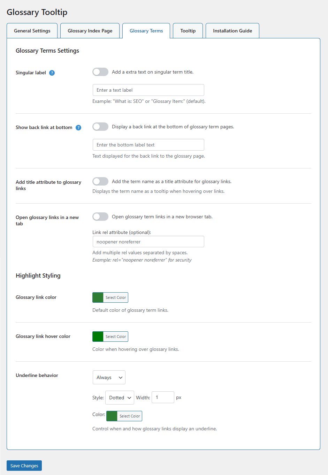Click the underline Width input field

(163, 397)
